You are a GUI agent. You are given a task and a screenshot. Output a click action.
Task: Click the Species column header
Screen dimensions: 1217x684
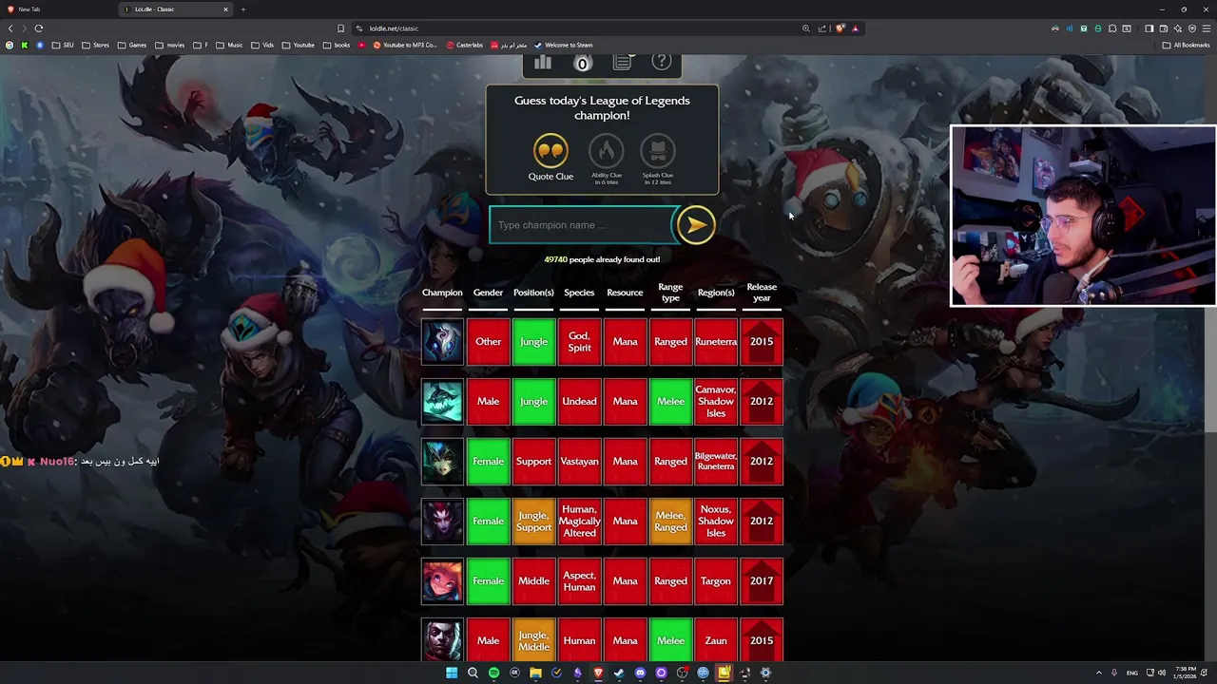click(579, 293)
